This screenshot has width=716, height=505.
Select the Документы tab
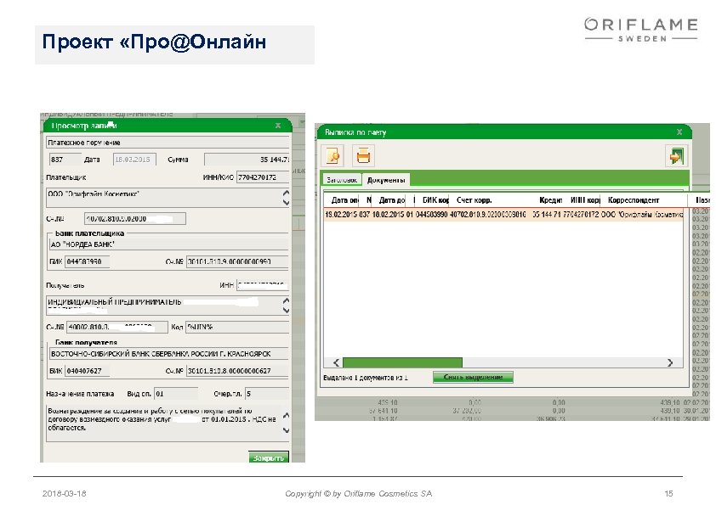pyautogui.click(x=386, y=180)
